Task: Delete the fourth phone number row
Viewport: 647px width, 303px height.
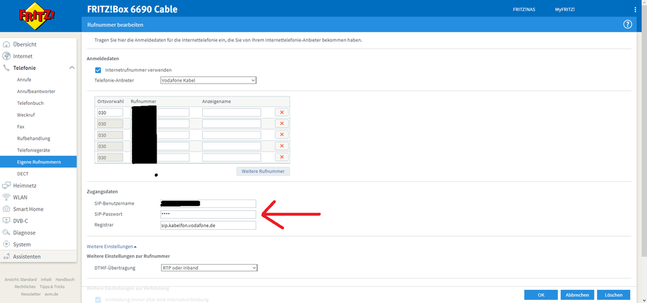Action: click(x=282, y=146)
